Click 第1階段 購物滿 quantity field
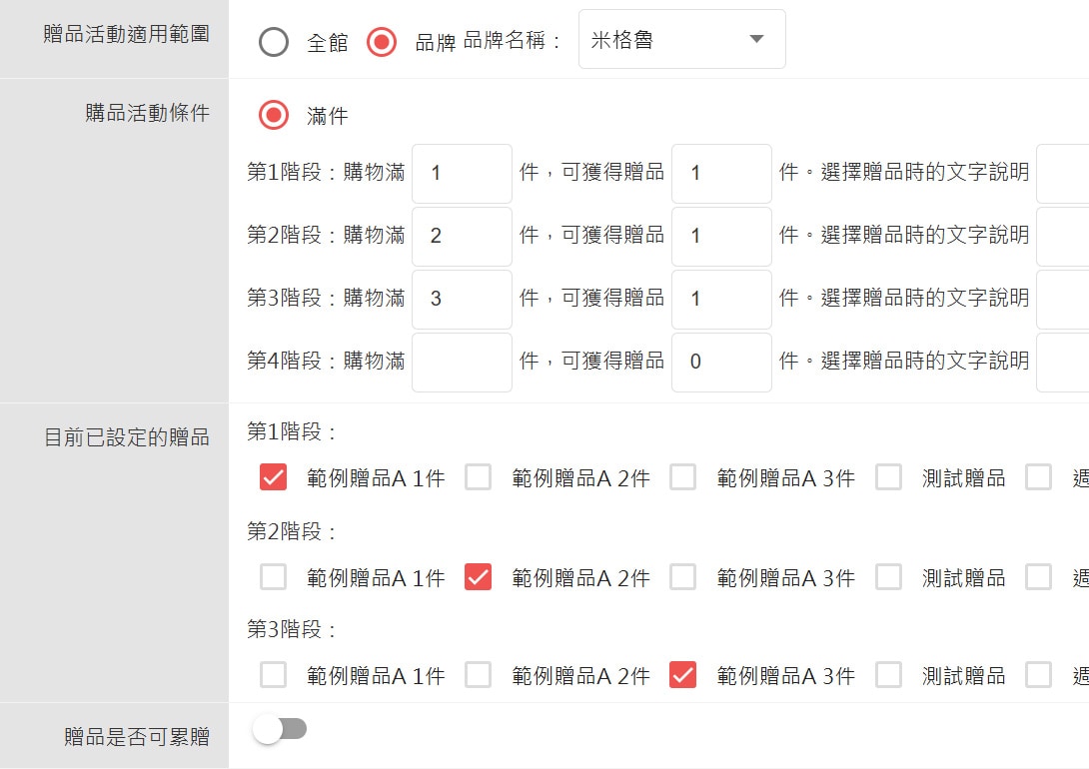 click(x=462, y=174)
